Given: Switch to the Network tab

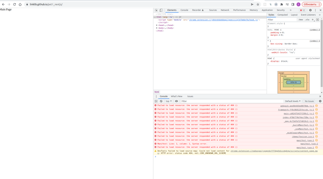Looking at the screenshot, I should (x=225, y=10).
